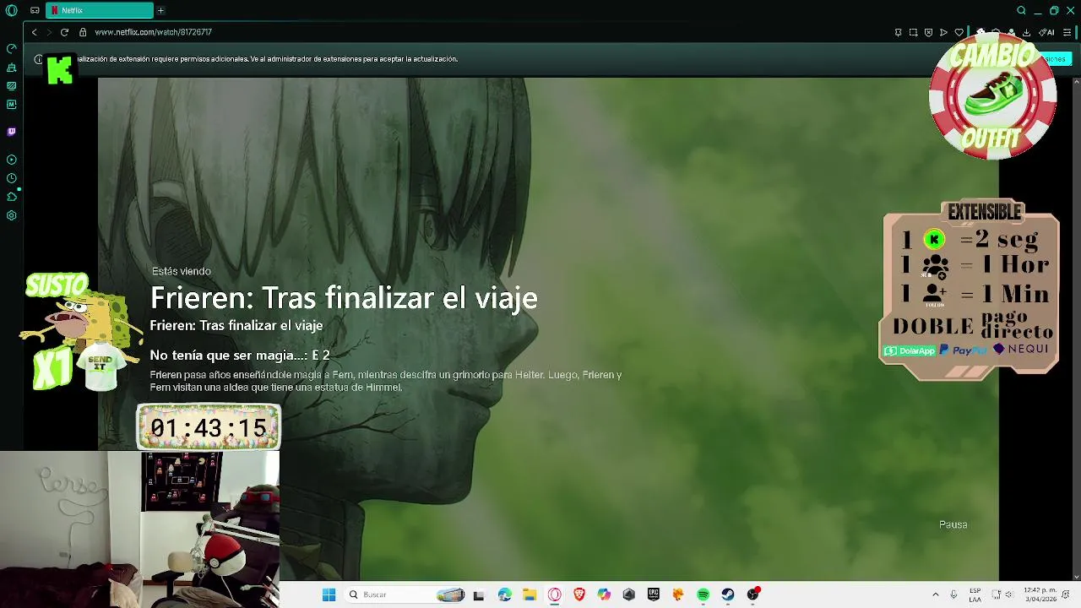Open a new tab with plus button
Viewport: 1081px width, 608px height.
tap(160, 10)
